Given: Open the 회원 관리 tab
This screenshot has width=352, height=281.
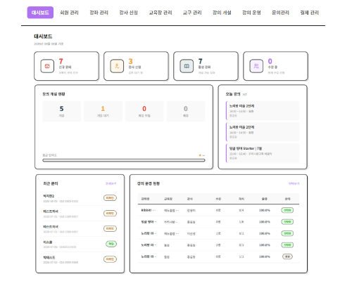Looking at the screenshot, I should [69, 13].
